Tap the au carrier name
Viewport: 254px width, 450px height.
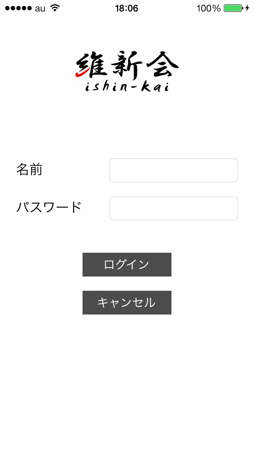[x=40, y=9]
